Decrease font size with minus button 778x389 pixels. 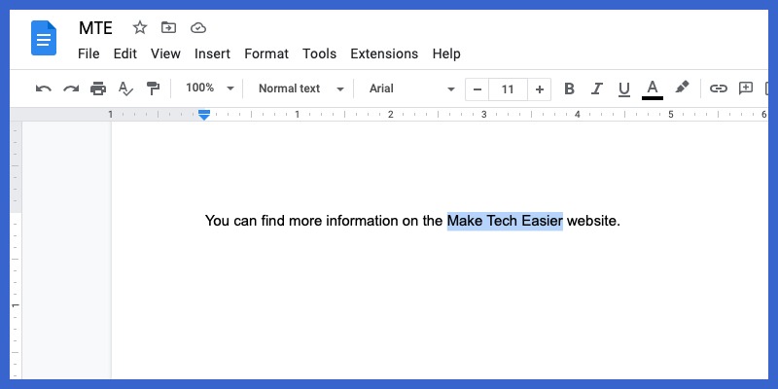(x=477, y=89)
